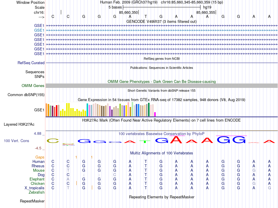Click the OMIM Genes track label
The width and height of the screenshot is (278, 208).
33,86
